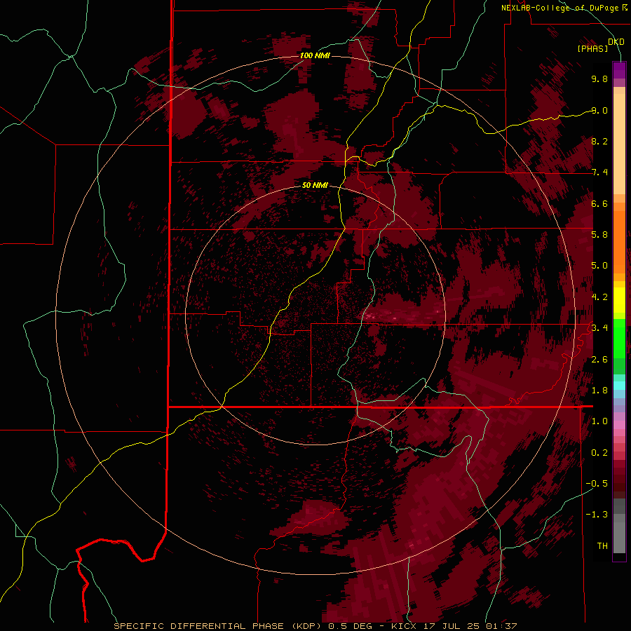Screen dimensions: 631x631
Task: Click the -1.3 value on the color scale
Action: pos(597,515)
